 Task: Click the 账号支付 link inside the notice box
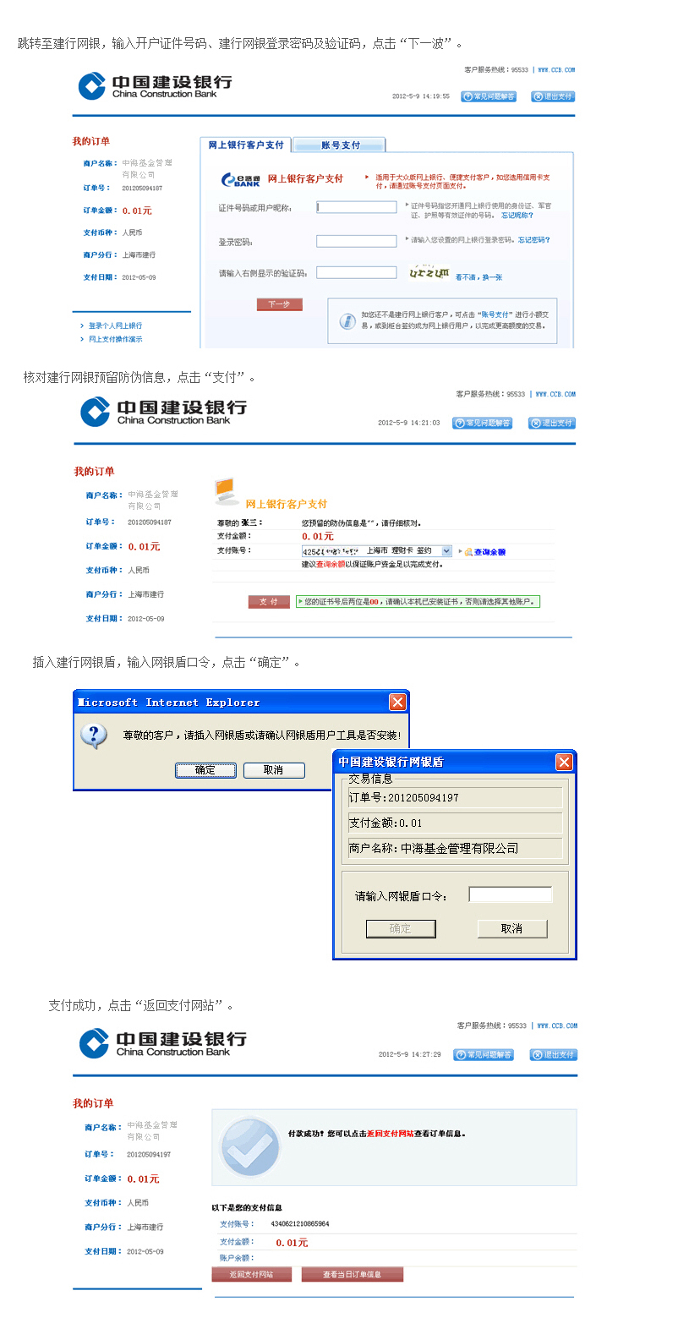point(495,314)
